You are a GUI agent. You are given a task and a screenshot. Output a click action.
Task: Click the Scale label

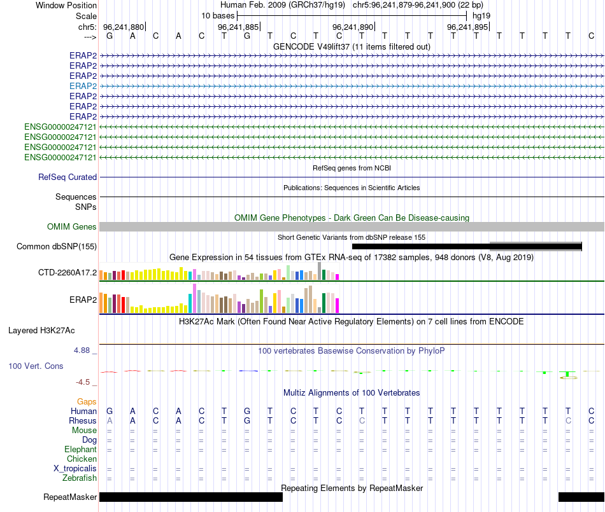[86, 16]
